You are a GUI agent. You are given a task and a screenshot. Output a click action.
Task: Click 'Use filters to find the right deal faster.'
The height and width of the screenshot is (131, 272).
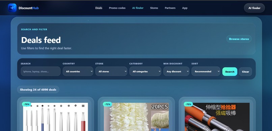46,48
